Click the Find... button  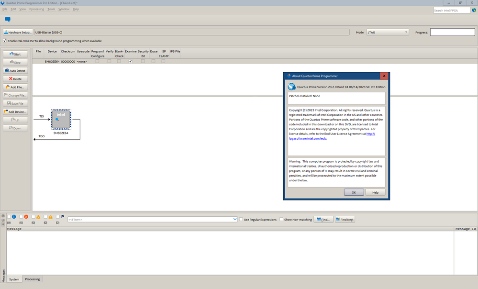323,220
